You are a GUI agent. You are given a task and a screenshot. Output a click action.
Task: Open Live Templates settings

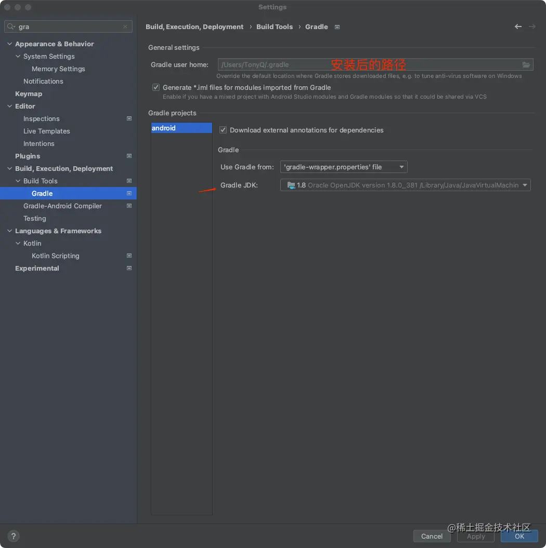[x=46, y=131]
